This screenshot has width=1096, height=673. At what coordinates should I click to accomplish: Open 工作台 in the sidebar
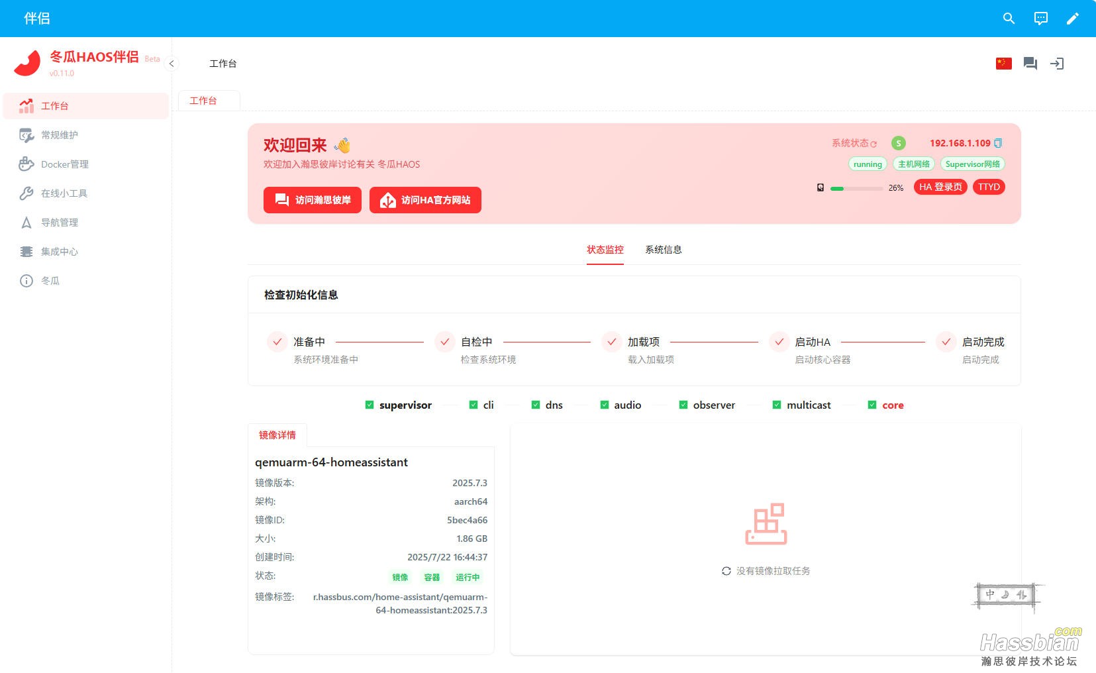click(x=86, y=106)
